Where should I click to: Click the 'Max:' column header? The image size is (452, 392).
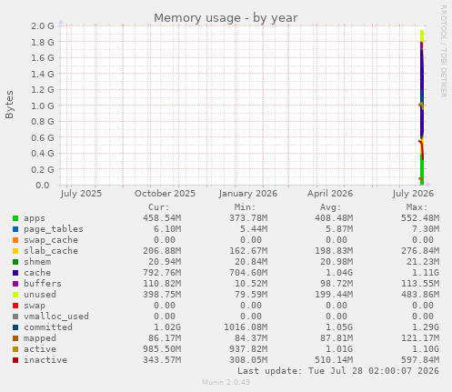(x=417, y=207)
